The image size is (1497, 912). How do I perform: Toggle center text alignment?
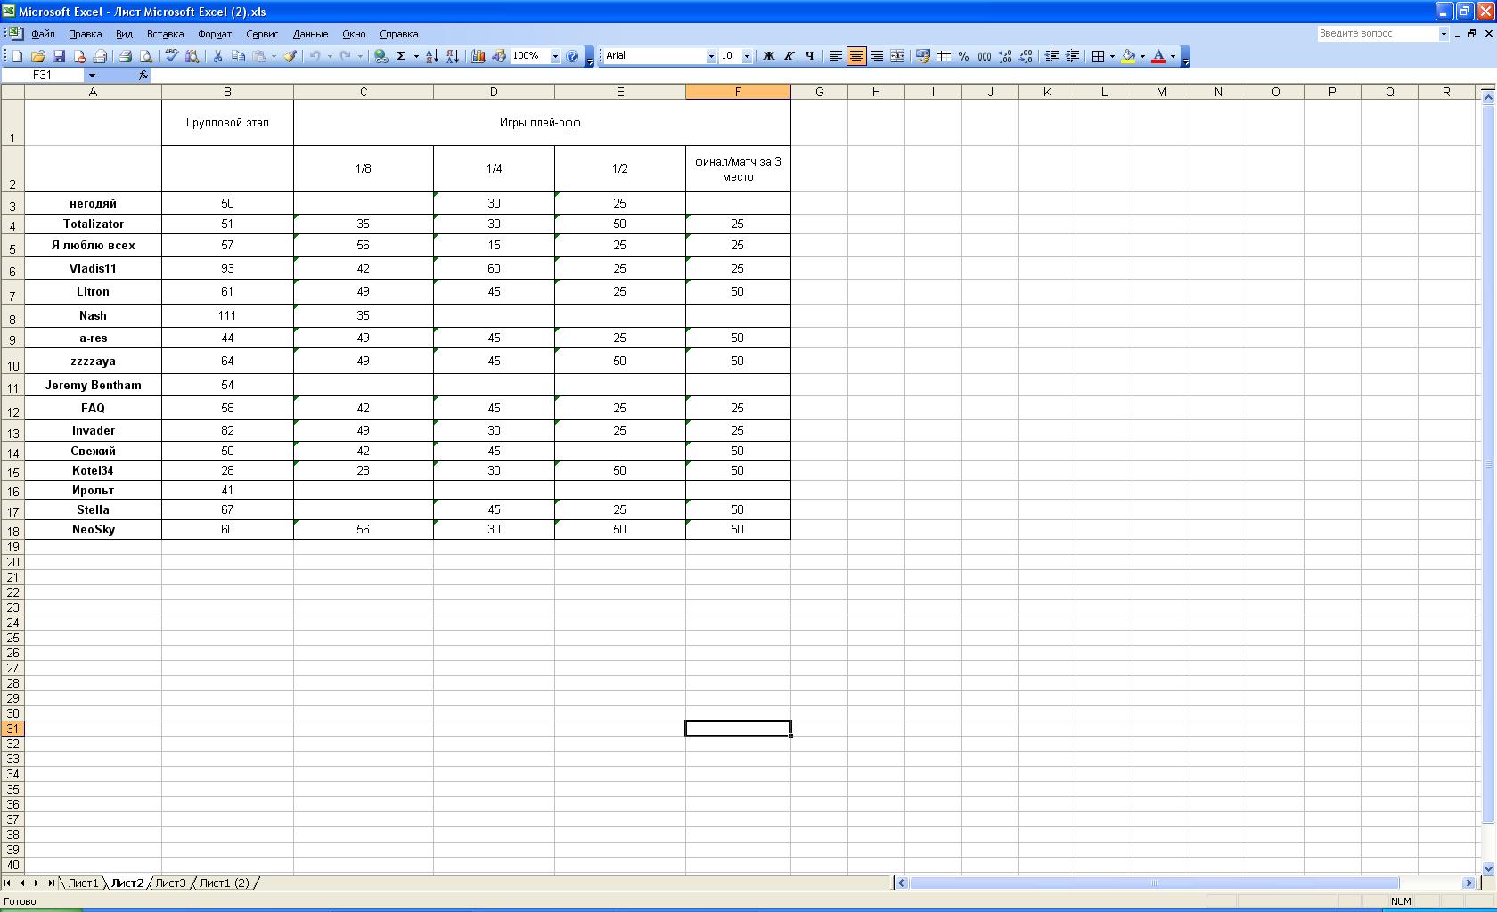point(855,56)
